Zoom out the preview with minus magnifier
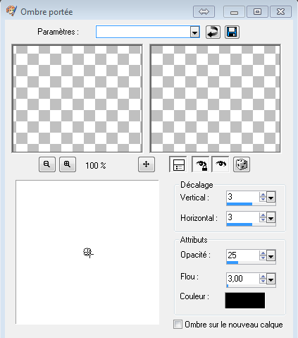 [47, 164]
